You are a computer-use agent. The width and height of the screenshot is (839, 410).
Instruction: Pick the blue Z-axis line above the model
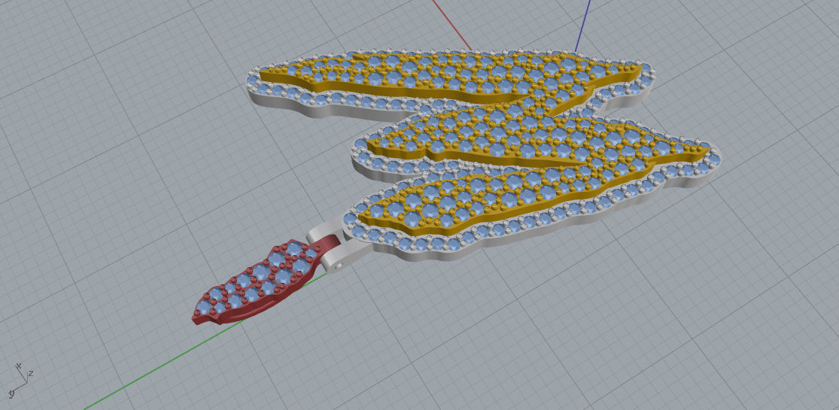(582, 26)
